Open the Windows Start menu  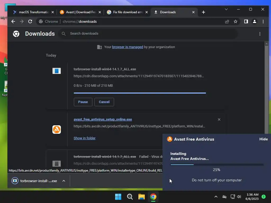click(x=118, y=197)
